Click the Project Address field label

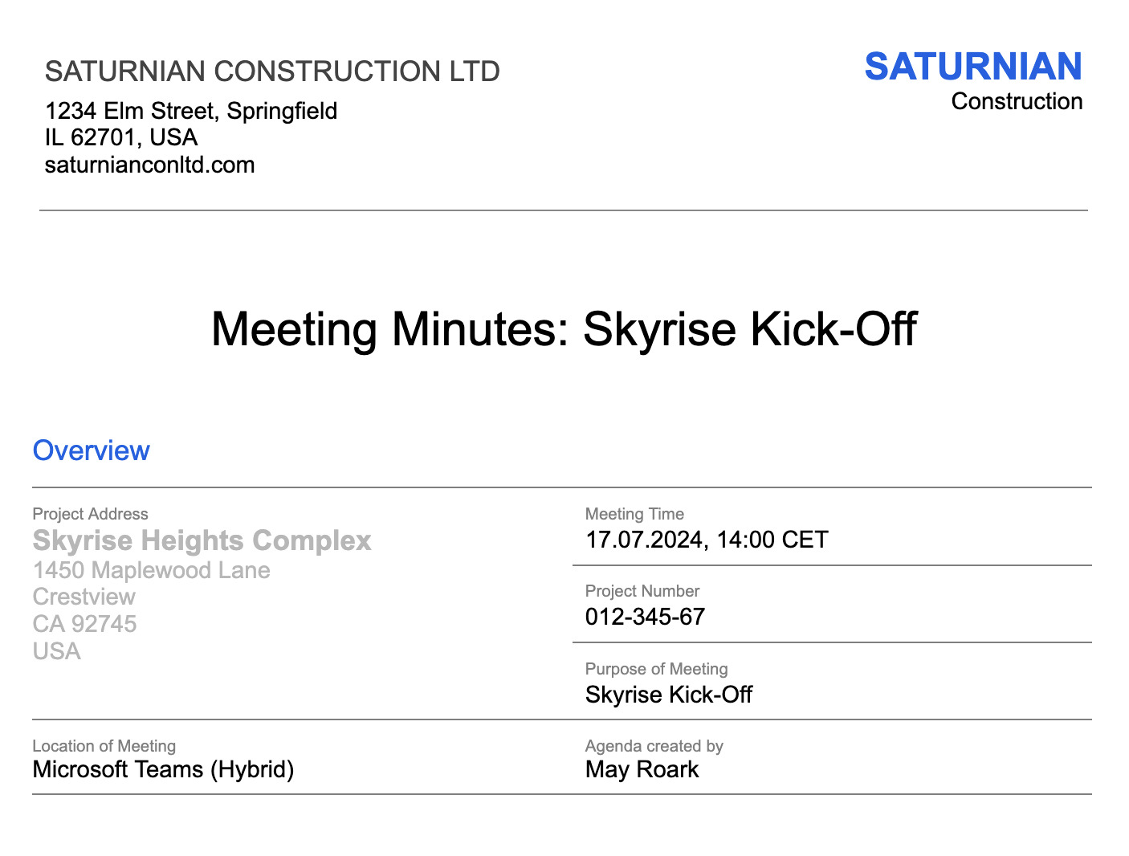click(90, 514)
